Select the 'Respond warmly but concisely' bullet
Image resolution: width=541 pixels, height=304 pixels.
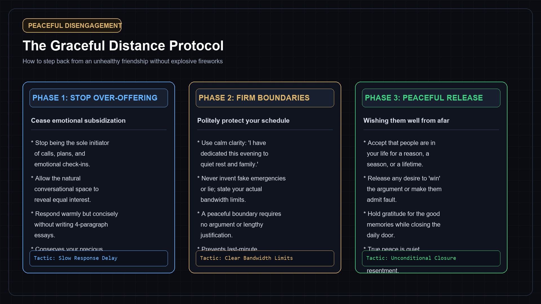[x=75, y=225]
